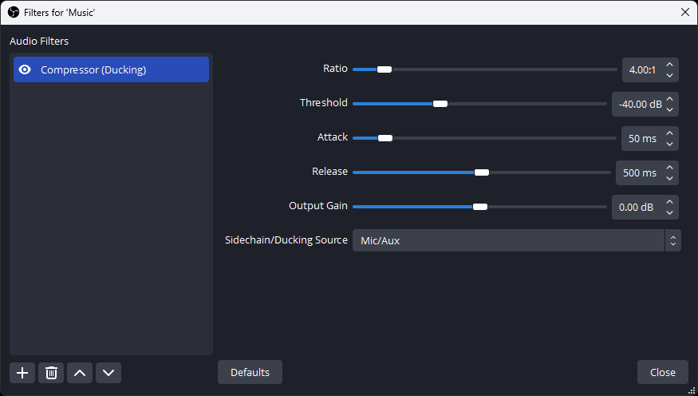
Task: Click the Release slider handle
Action: click(481, 172)
